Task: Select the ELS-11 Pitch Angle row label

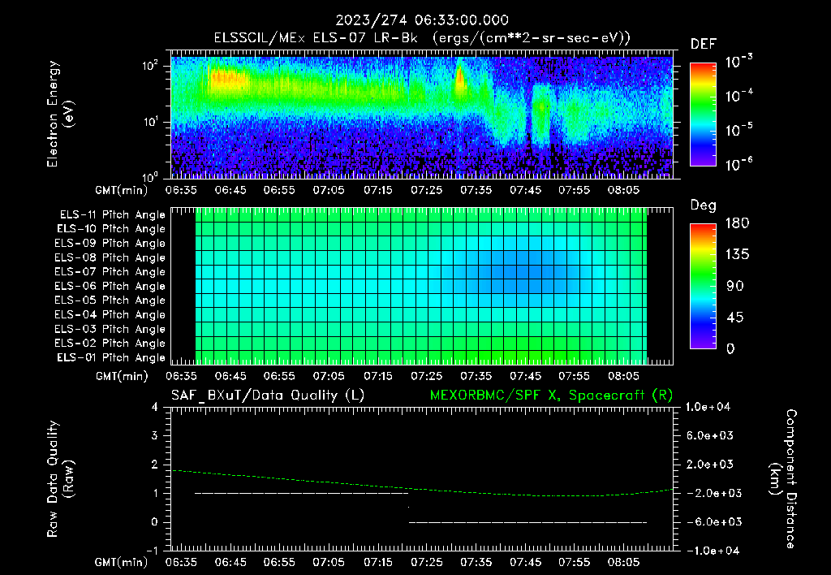Action: [112, 215]
